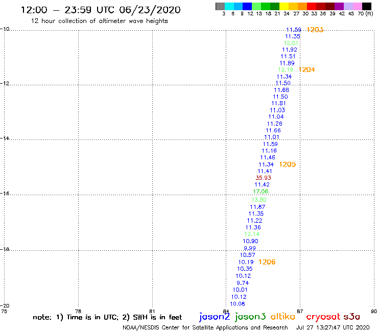Click the orange time marker 1203
Viewport: 378px width, 332px height.
coord(315,30)
